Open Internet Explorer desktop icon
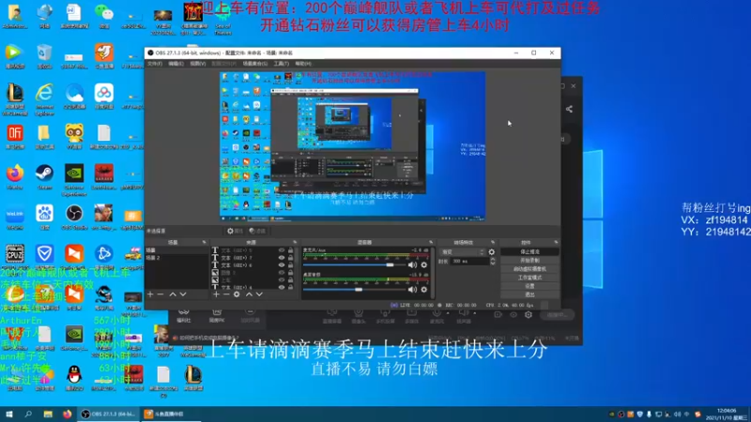Screen dimensions: 751x422 pos(44,99)
